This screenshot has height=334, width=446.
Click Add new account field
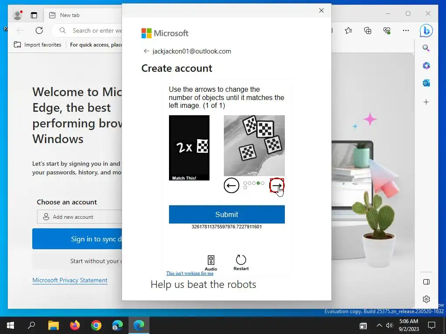(80, 217)
